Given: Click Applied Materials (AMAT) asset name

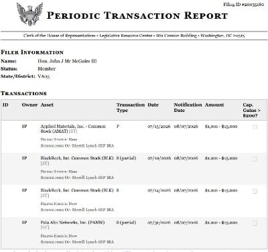Looking at the screenshot, I should pyautogui.click(x=73, y=129).
